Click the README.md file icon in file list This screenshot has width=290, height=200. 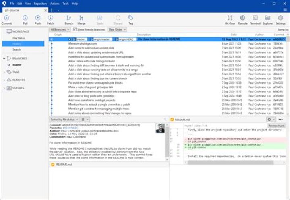tap(53, 164)
